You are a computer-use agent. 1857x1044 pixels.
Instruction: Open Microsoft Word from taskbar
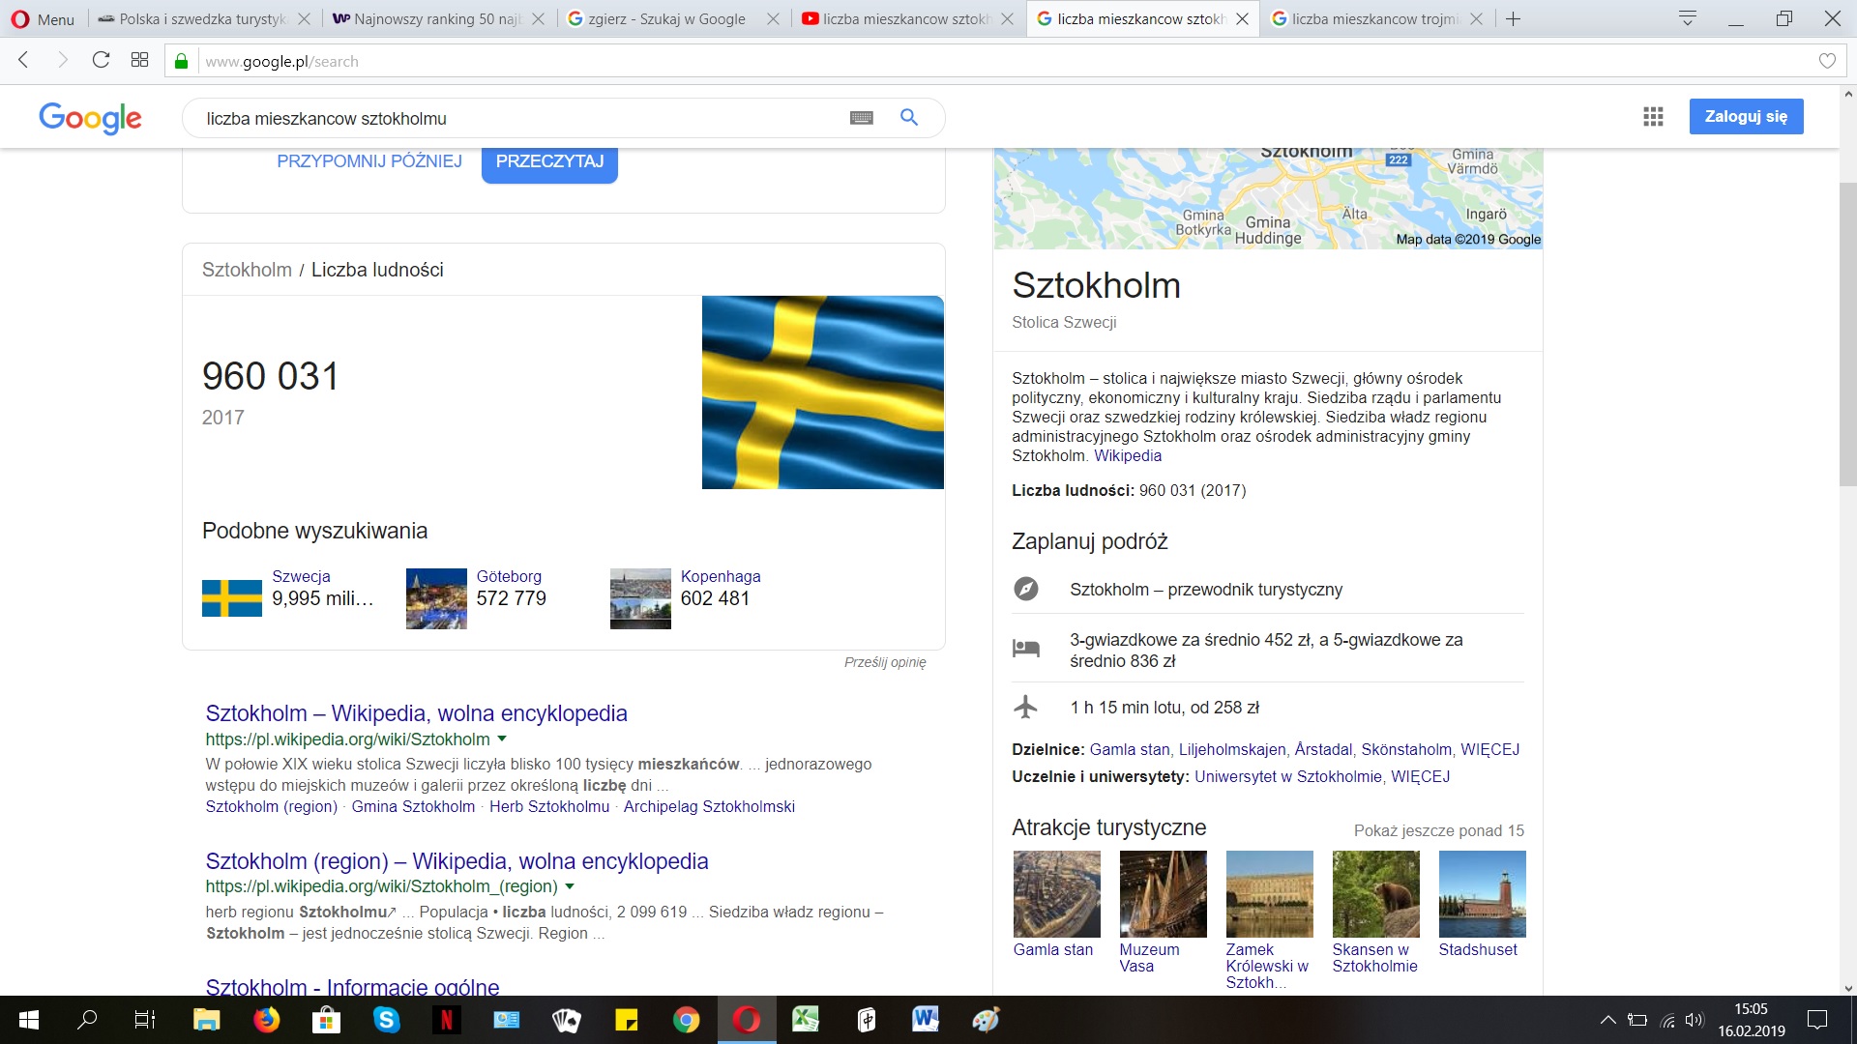(x=926, y=1020)
